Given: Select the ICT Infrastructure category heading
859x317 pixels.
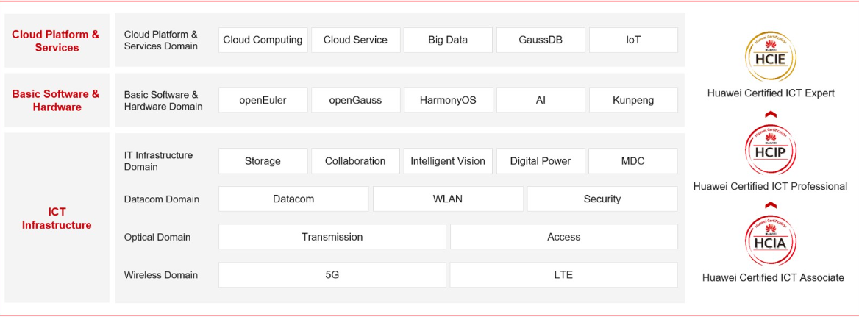Looking at the screenshot, I should (57, 218).
